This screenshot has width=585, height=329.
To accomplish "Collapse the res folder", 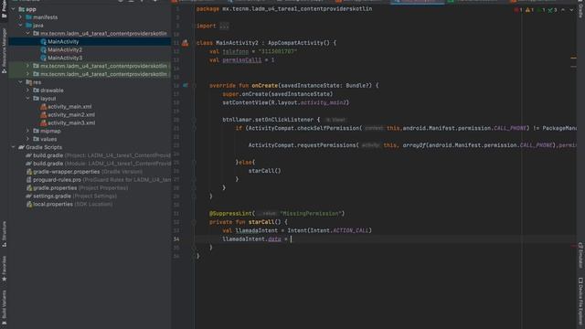I will 20,82.
